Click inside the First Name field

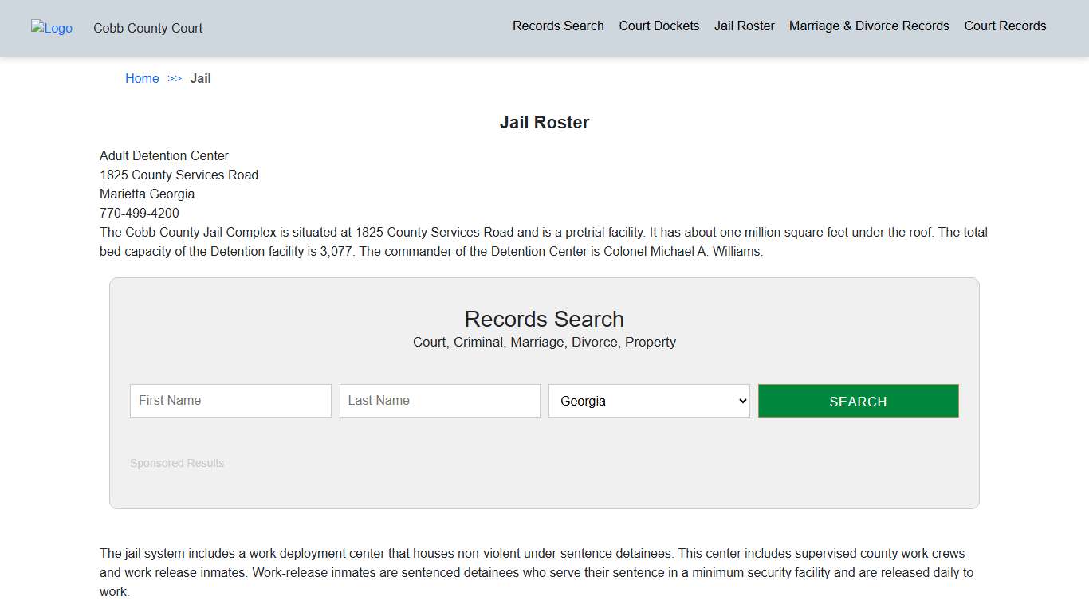[x=230, y=400]
